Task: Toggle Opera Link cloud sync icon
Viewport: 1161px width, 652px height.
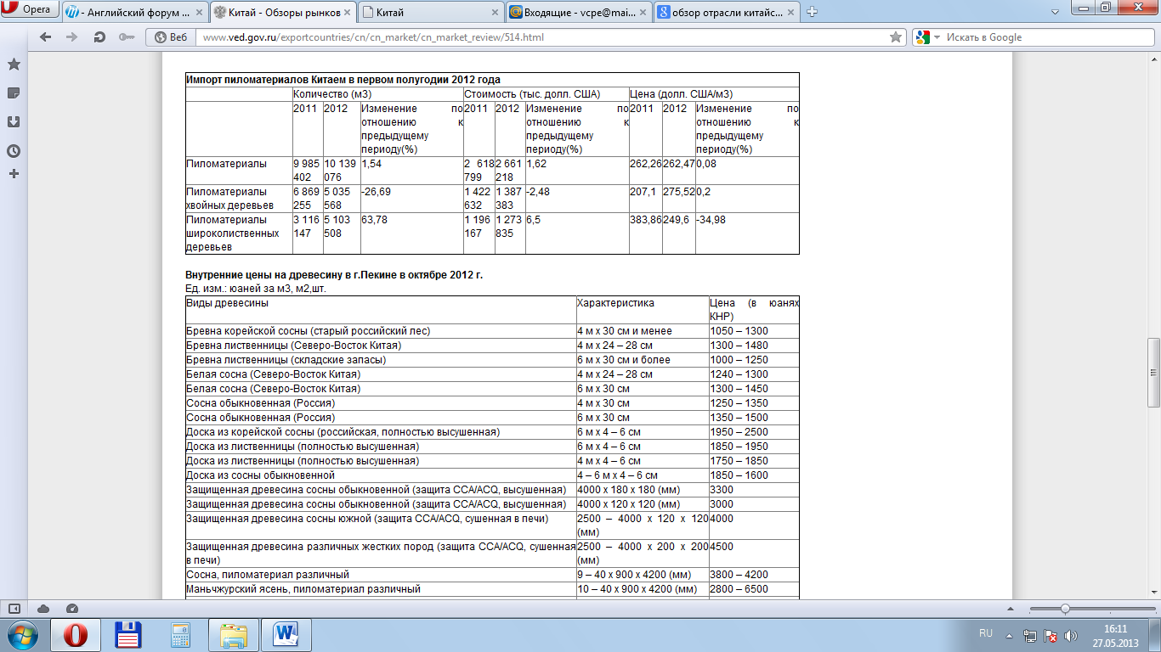Action: (x=43, y=609)
